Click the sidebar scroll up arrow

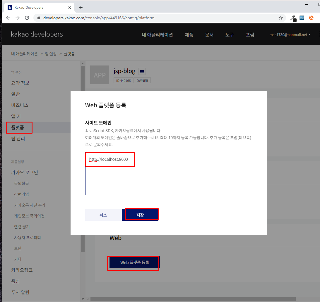[x=83, y=63]
